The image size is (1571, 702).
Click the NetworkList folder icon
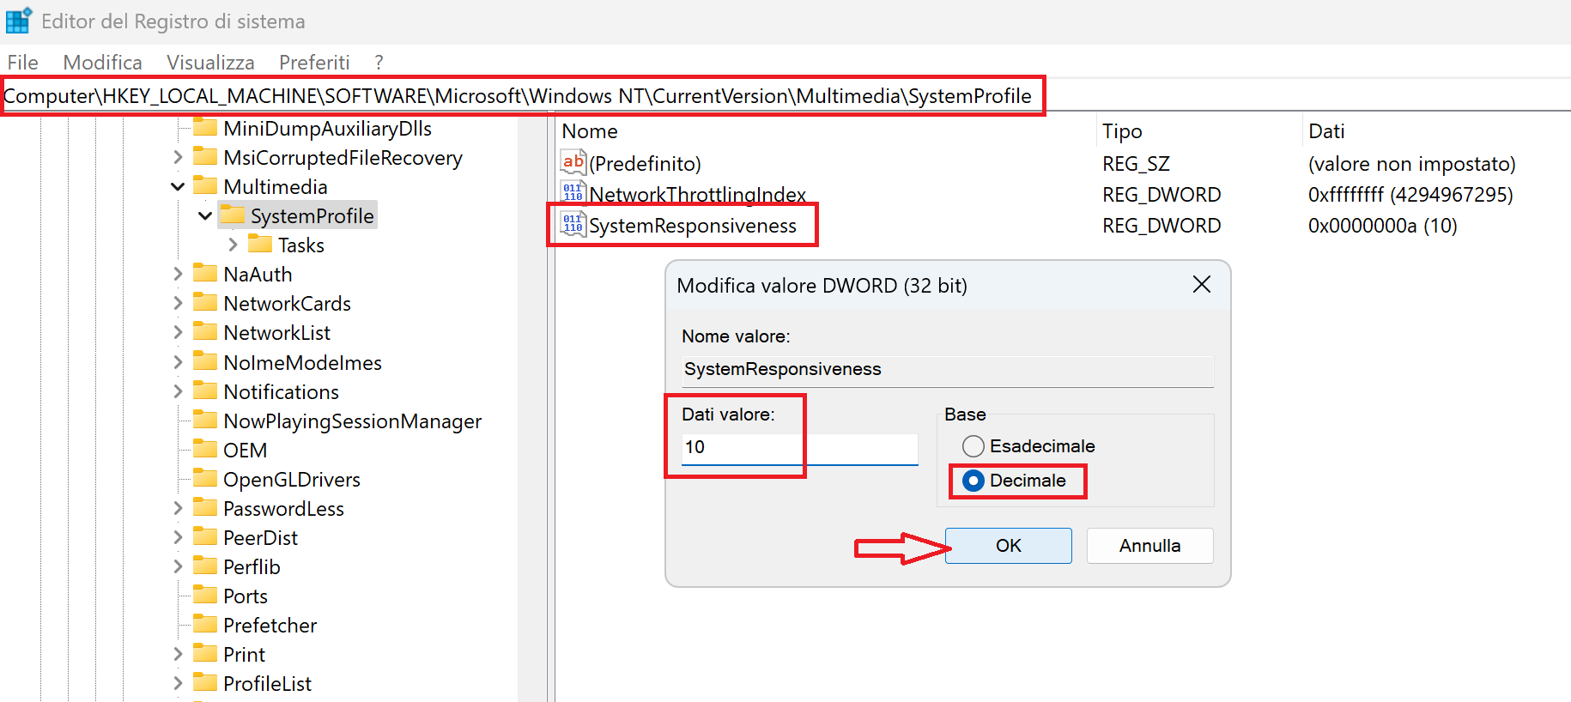205,332
